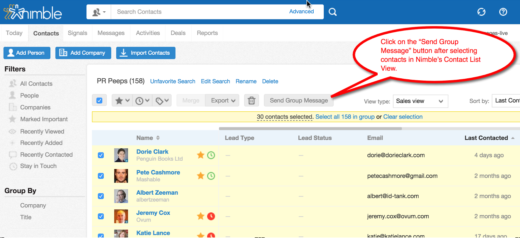Open the contact type search dropdown
This screenshot has width=520, height=238.
pyautogui.click(x=99, y=12)
